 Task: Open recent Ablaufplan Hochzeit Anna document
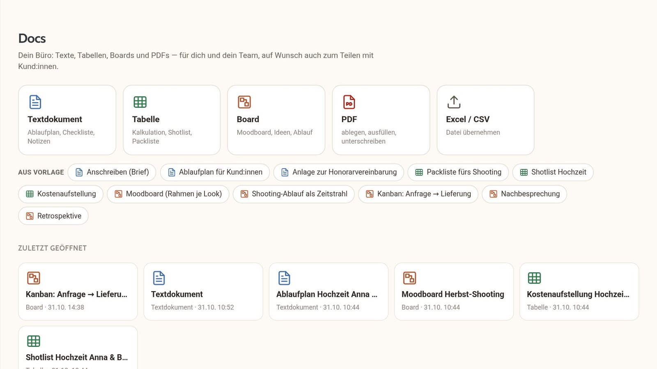328,292
